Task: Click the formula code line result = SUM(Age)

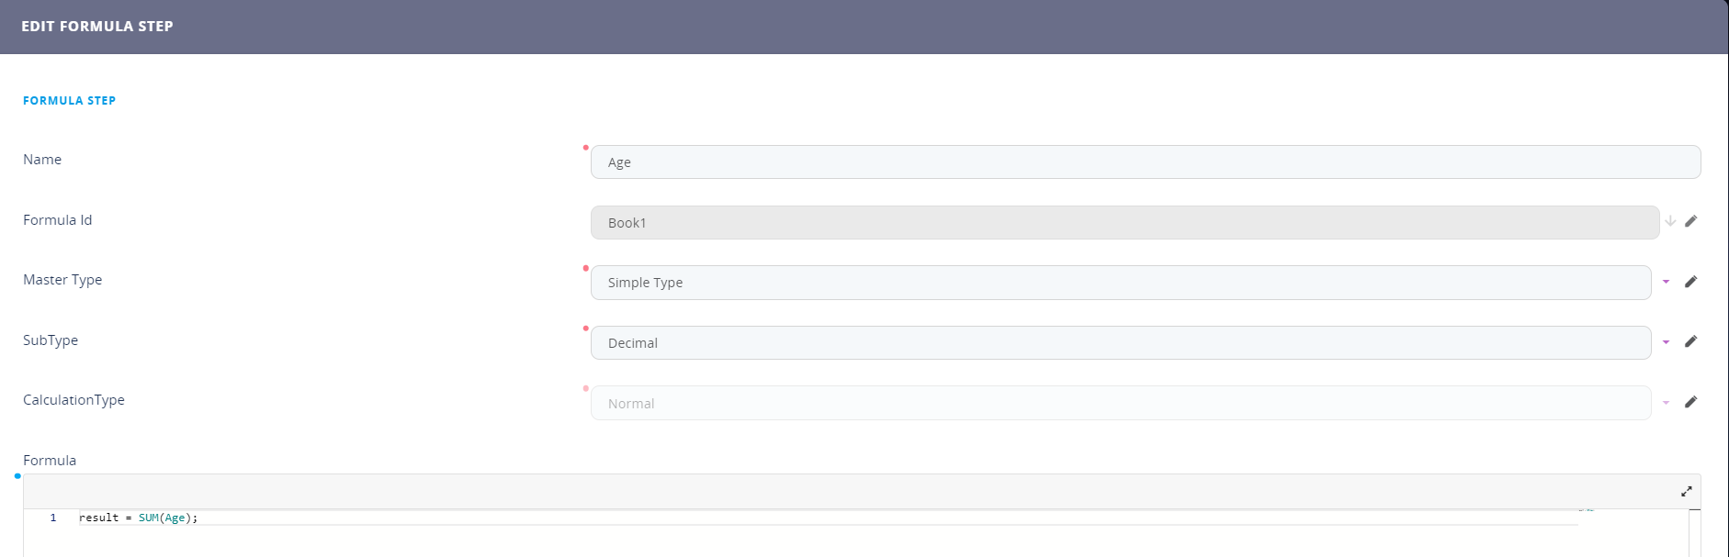Action: 139,518
